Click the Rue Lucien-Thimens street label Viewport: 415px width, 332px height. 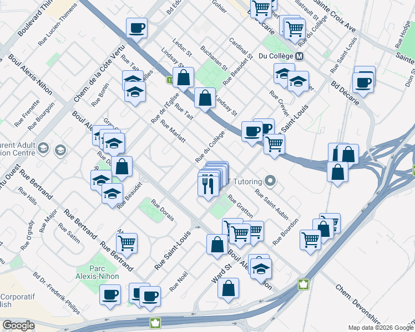click(x=58, y=25)
